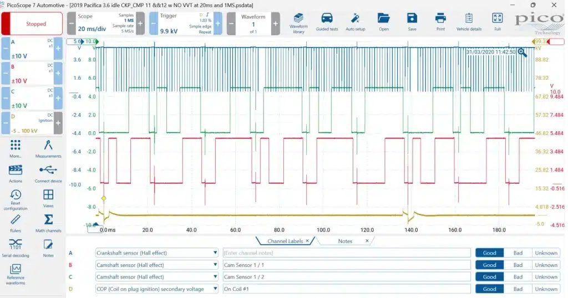Viewport: 568px width, 298px height.
Task: Open Channel B settings panel
Action: tap(32, 73)
